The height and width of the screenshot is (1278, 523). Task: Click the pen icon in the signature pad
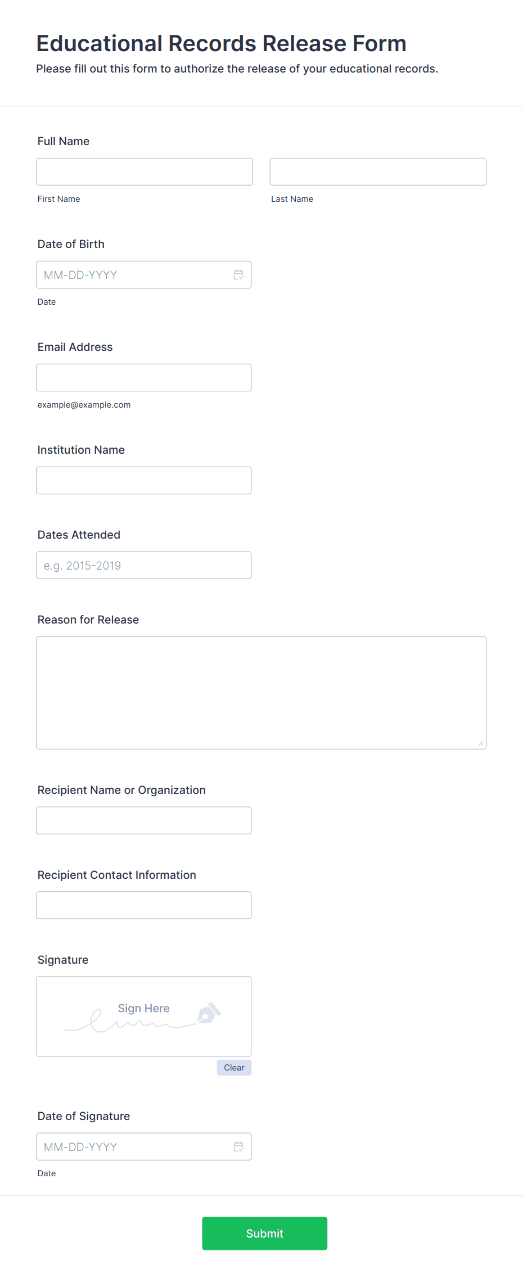click(x=209, y=1013)
